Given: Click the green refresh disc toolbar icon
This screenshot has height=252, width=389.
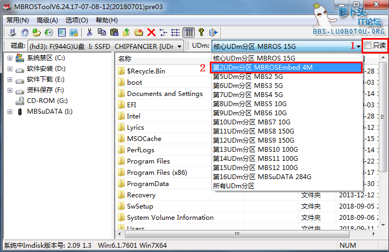Looking at the screenshot, I should pos(49,32).
